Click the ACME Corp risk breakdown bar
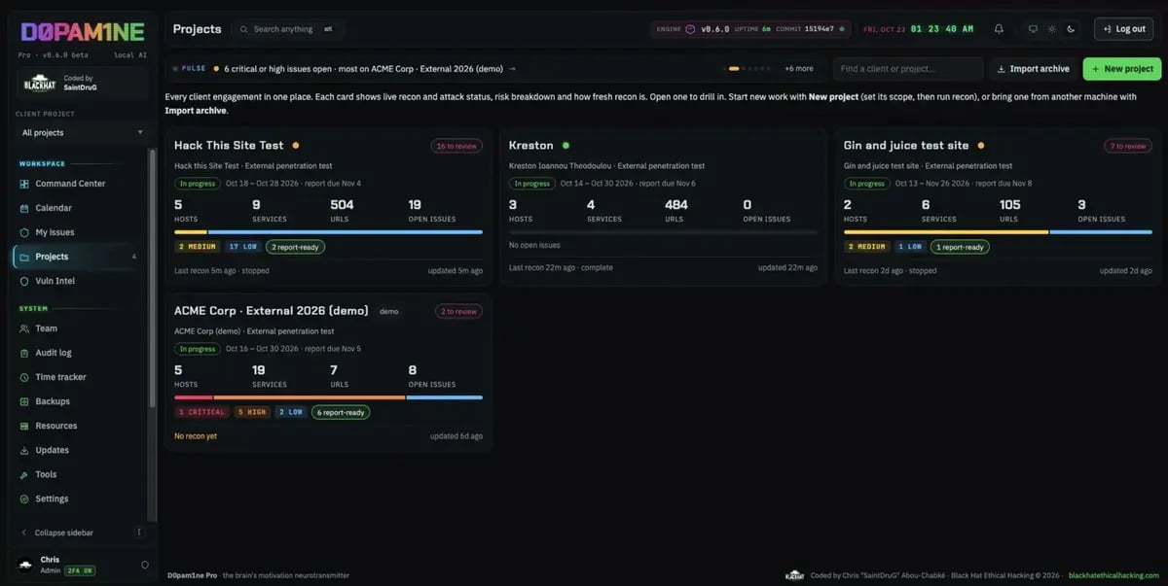 328,397
